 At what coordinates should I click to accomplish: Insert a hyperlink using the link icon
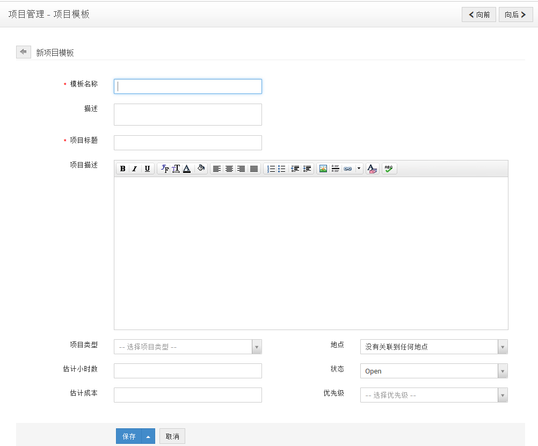348,169
